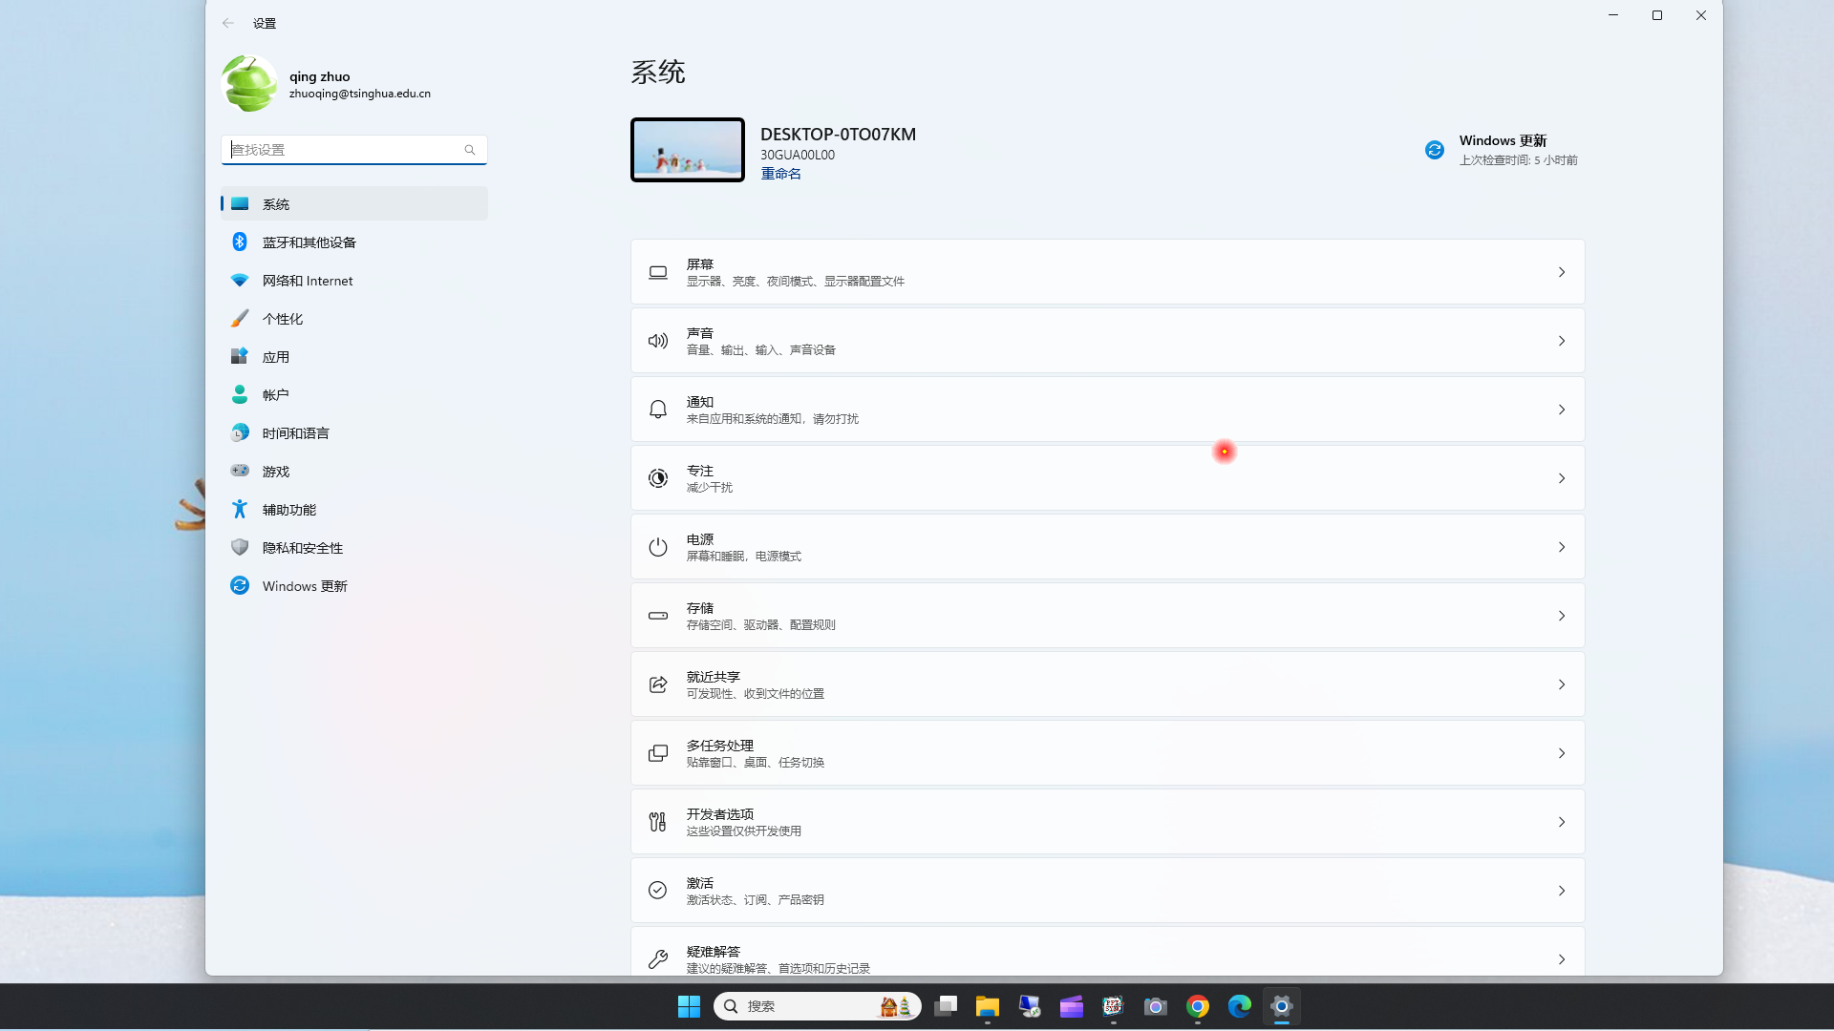Open Camera app from taskbar
Viewport: 1834px width, 1031px height.
tap(1156, 1006)
